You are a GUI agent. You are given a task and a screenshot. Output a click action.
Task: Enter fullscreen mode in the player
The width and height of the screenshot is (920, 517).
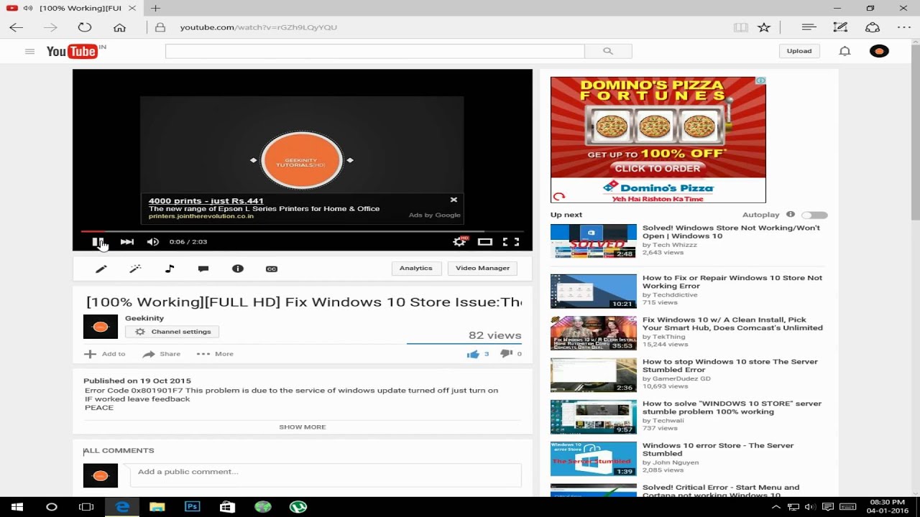511,242
